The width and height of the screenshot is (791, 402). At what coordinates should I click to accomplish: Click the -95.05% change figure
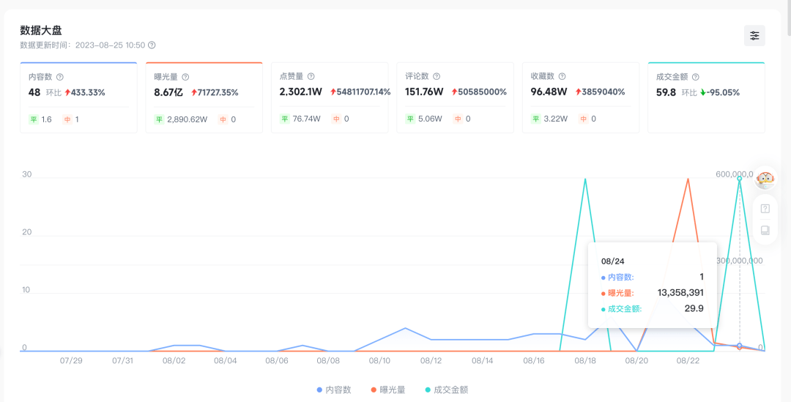point(723,93)
